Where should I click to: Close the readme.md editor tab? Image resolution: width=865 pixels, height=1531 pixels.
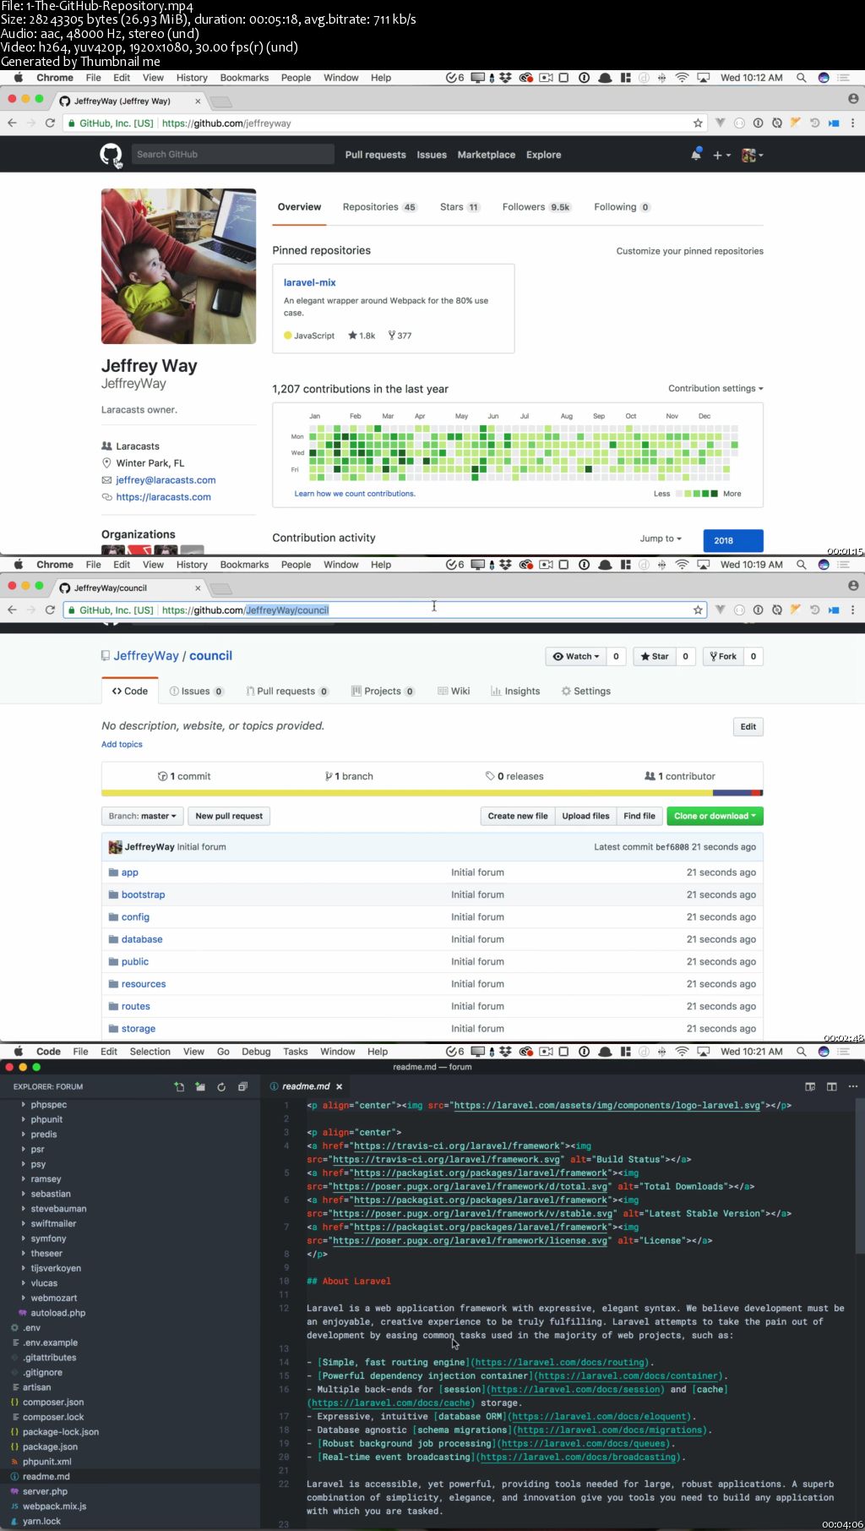pos(339,1087)
